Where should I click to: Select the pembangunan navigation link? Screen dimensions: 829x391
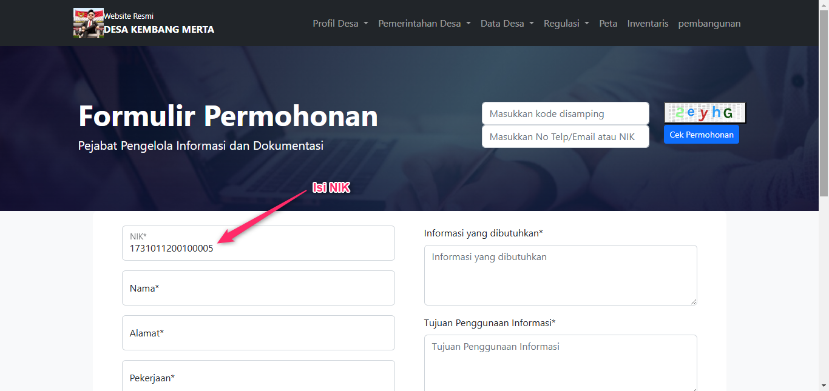tap(709, 24)
